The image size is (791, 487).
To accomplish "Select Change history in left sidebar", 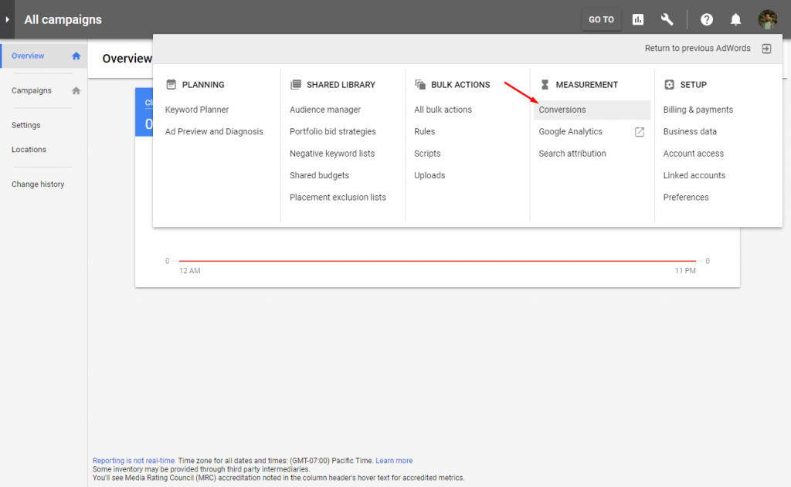I will point(38,184).
